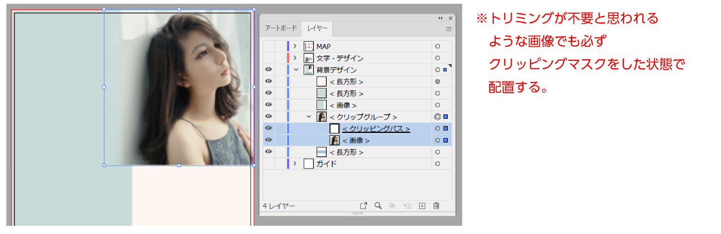Click the Delete Selection trash icon
This screenshot has width=721, height=234.
pyautogui.click(x=436, y=206)
